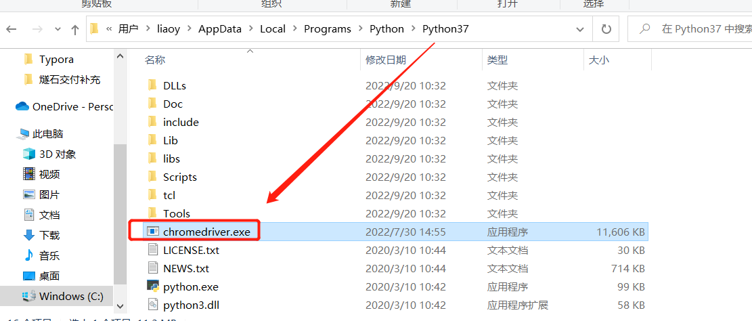Select LICENSE.txt file name
Screen dimensions: 752x321
pos(192,250)
